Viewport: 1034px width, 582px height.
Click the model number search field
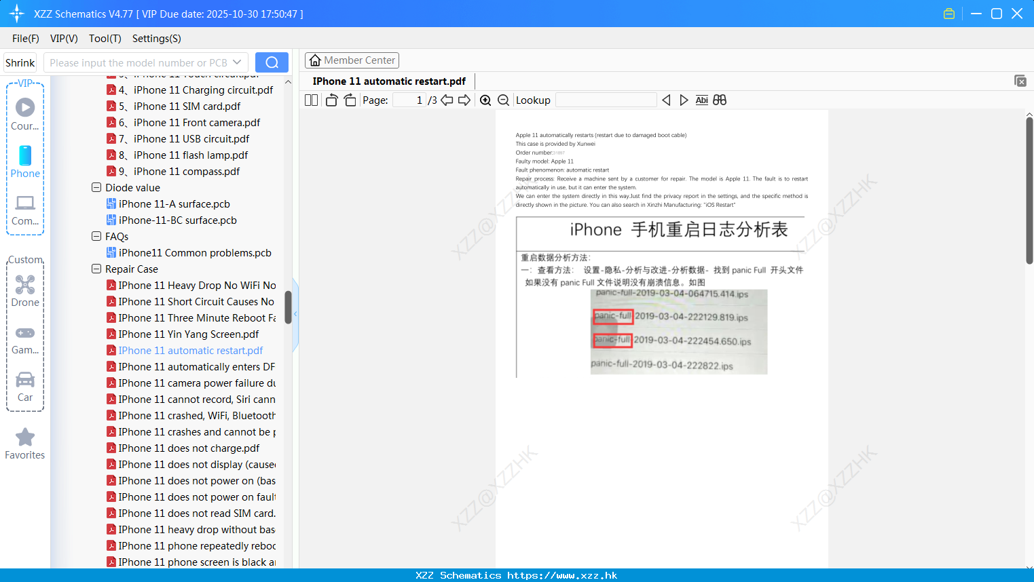138,62
